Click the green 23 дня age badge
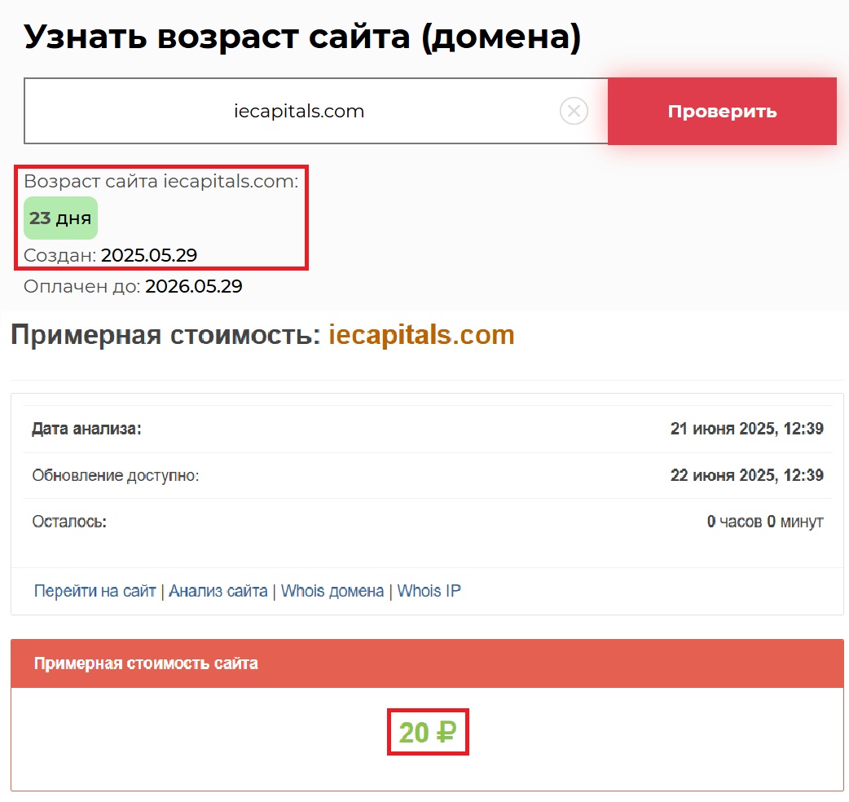Viewport: 849px width, 802px height. (60, 218)
